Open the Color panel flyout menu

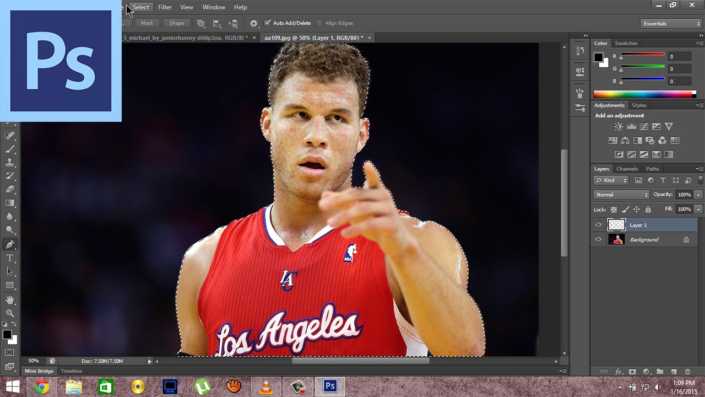click(x=699, y=43)
